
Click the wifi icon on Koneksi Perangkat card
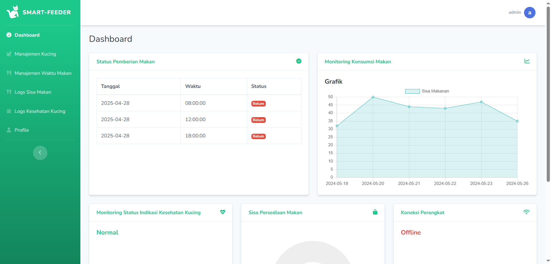(527, 212)
